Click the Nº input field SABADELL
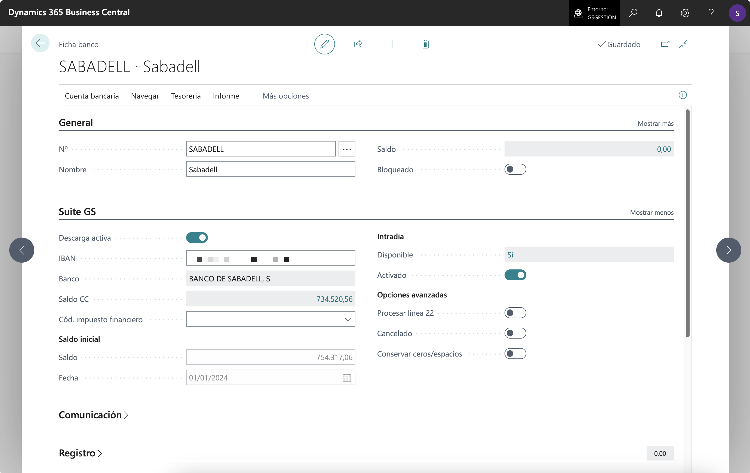The height and width of the screenshot is (473, 750). (261, 149)
